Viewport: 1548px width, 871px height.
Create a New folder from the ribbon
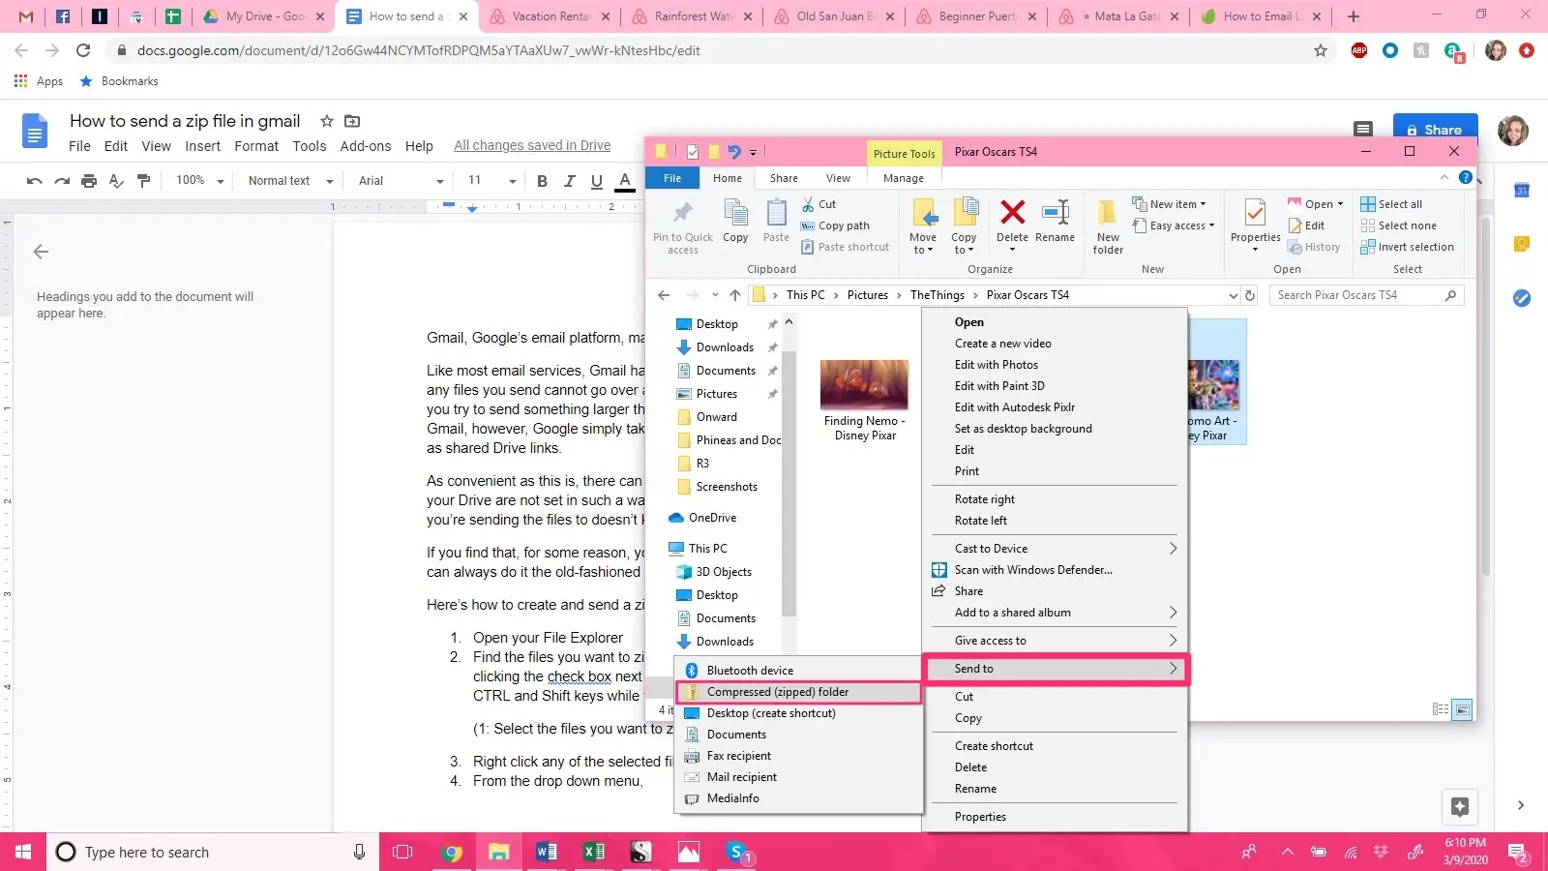(x=1107, y=225)
